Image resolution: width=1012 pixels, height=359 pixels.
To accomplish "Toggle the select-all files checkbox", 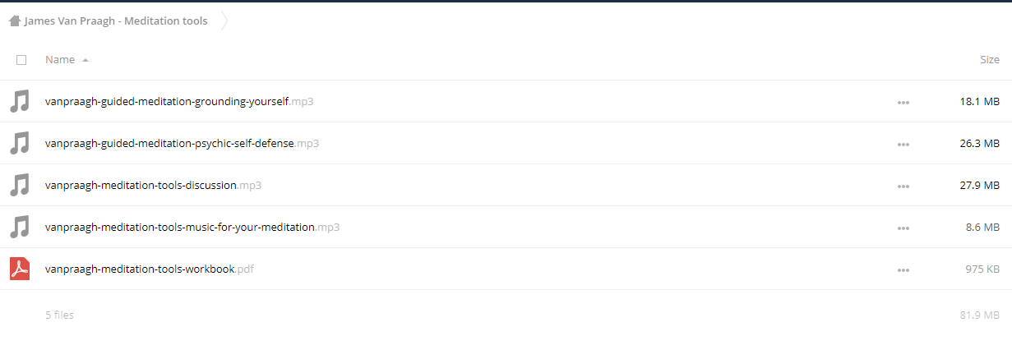I will (21, 60).
